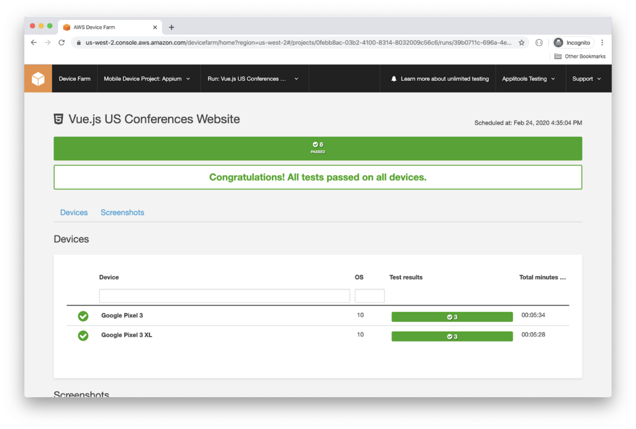The width and height of the screenshot is (636, 429).
Task: Click the bell icon for unlimited testing
Action: (394, 79)
